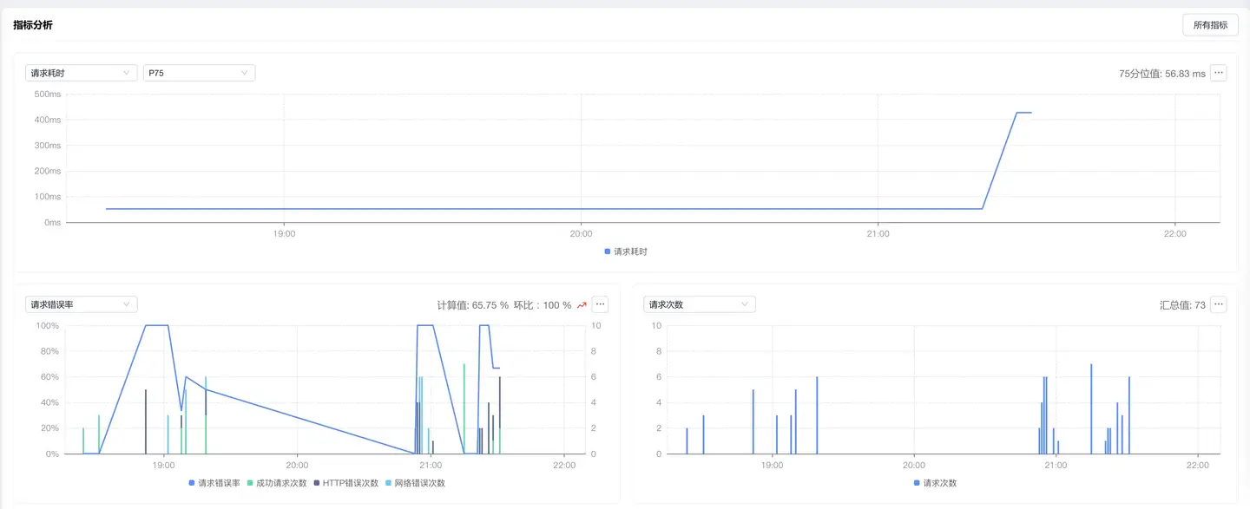Click the blue legend marker for 请求耗时

pyautogui.click(x=608, y=251)
